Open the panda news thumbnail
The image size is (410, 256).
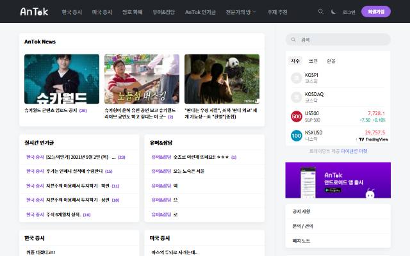click(222, 79)
